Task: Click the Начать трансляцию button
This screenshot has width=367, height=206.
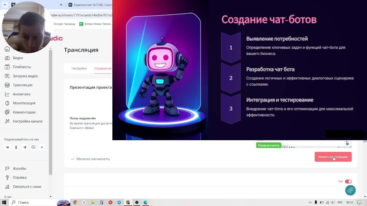Action: [x=333, y=157]
